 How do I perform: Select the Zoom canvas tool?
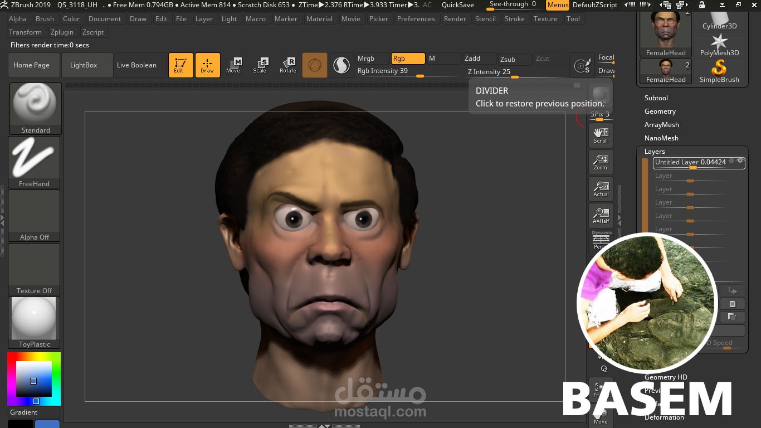pos(601,162)
